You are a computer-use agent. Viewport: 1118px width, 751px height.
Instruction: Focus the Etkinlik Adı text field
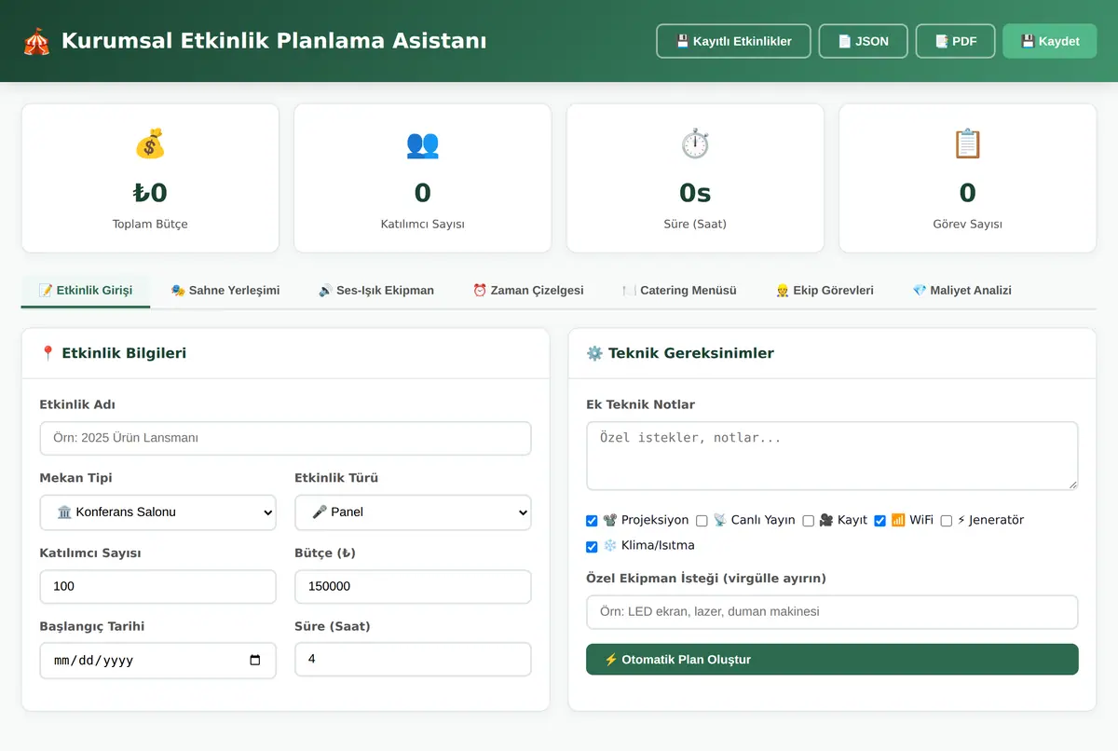pos(285,438)
